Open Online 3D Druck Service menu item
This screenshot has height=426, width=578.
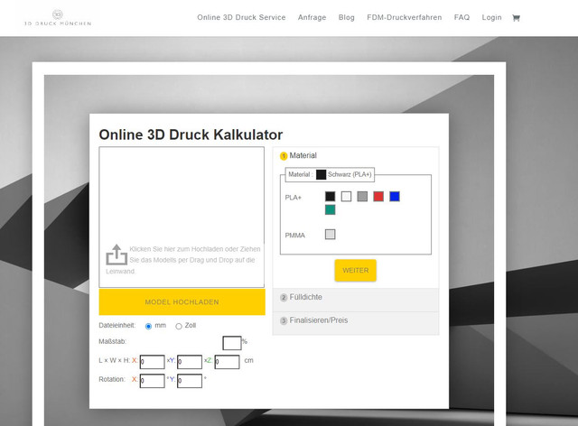[241, 17]
